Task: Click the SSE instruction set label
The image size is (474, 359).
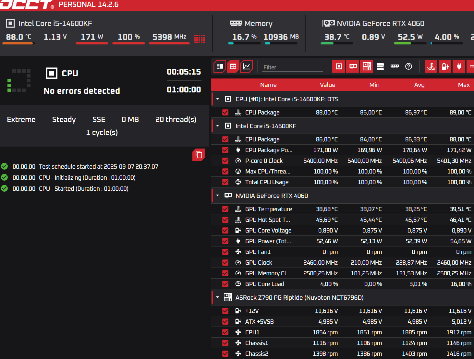Action: coord(99,119)
